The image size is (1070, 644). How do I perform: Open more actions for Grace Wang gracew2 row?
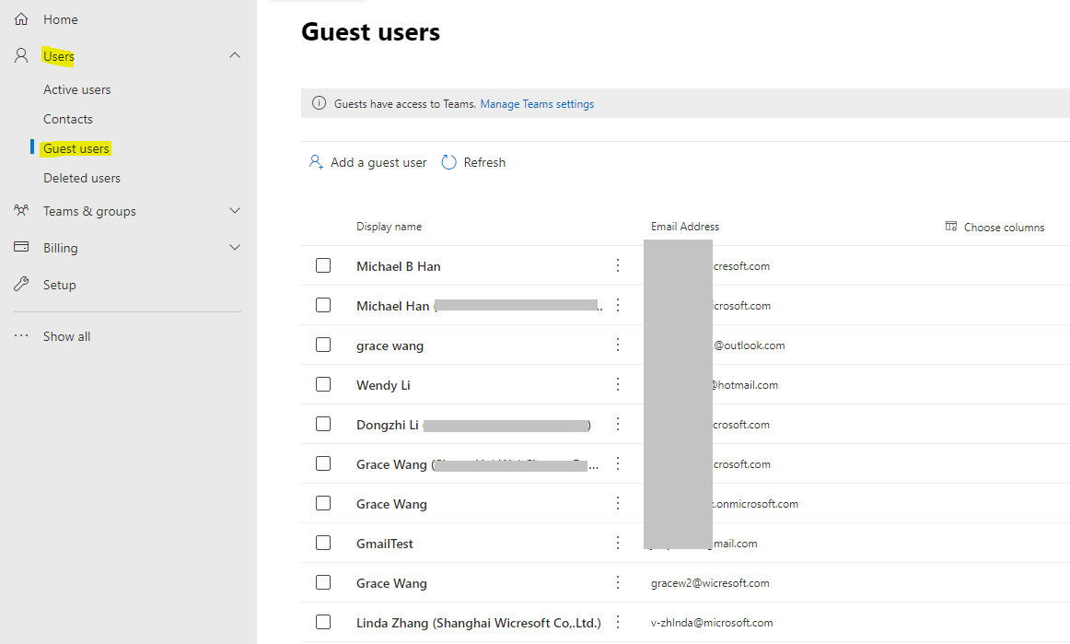pos(618,582)
